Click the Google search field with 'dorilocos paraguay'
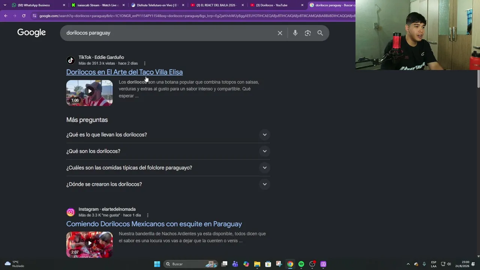This screenshot has width=480, height=270. (169, 33)
